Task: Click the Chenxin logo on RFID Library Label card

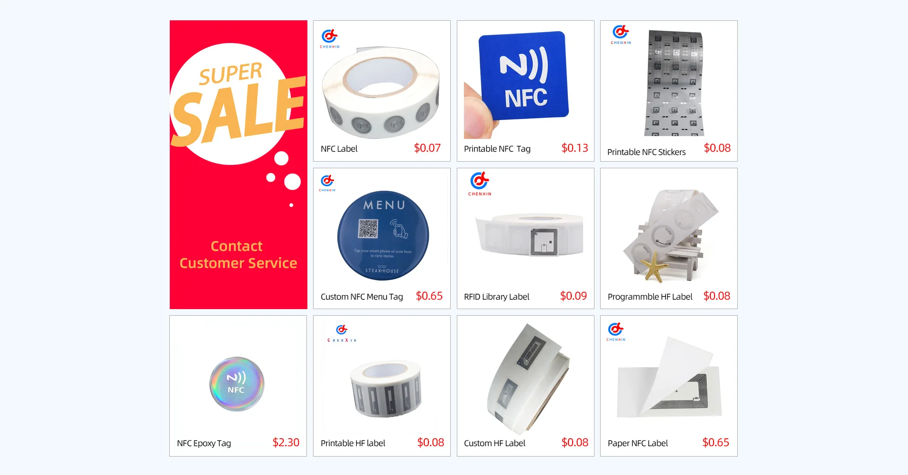Action: point(480,184)
